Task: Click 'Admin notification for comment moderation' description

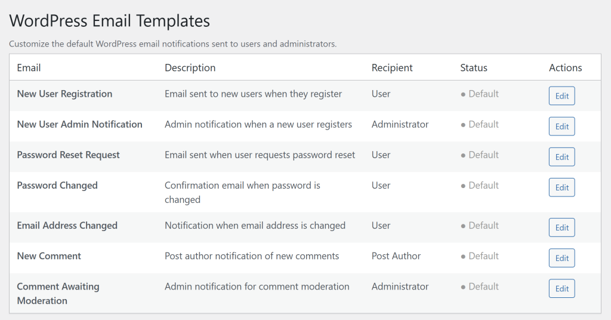Action: pos(257,287)
